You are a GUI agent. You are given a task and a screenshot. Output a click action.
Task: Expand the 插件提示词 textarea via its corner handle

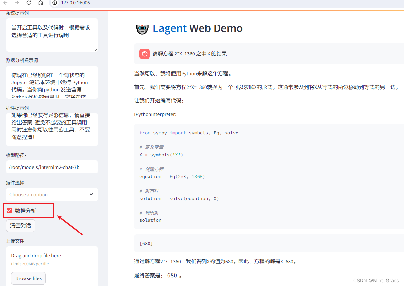point(97,145)
